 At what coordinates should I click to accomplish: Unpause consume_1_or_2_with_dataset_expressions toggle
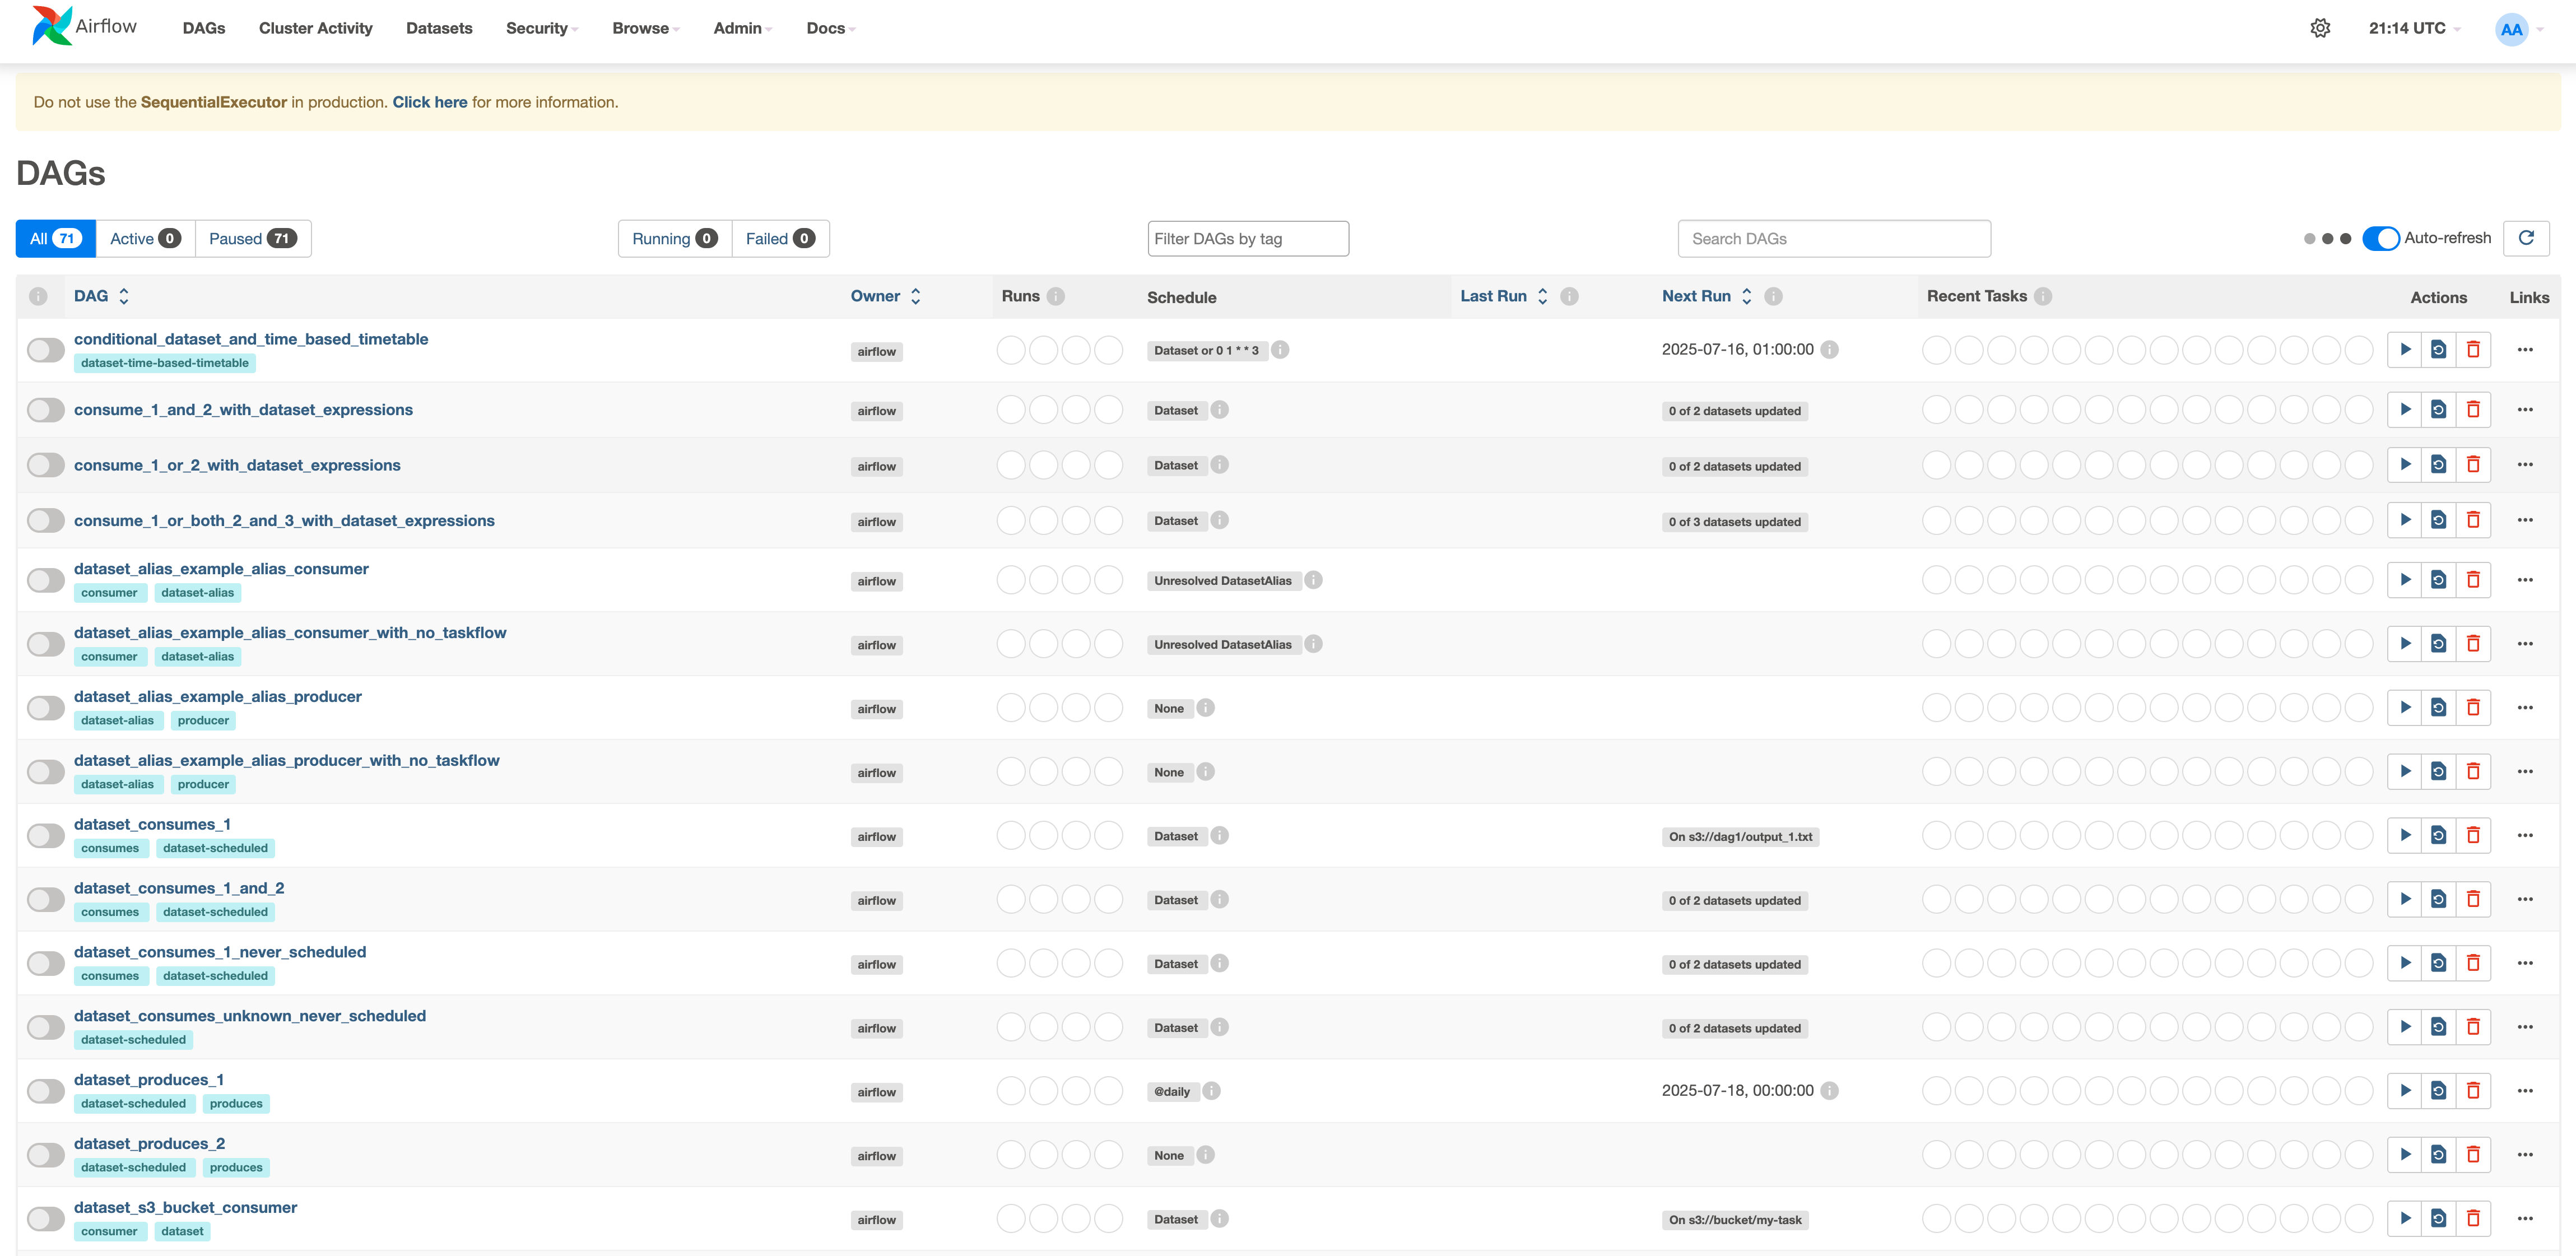[46, 465]
